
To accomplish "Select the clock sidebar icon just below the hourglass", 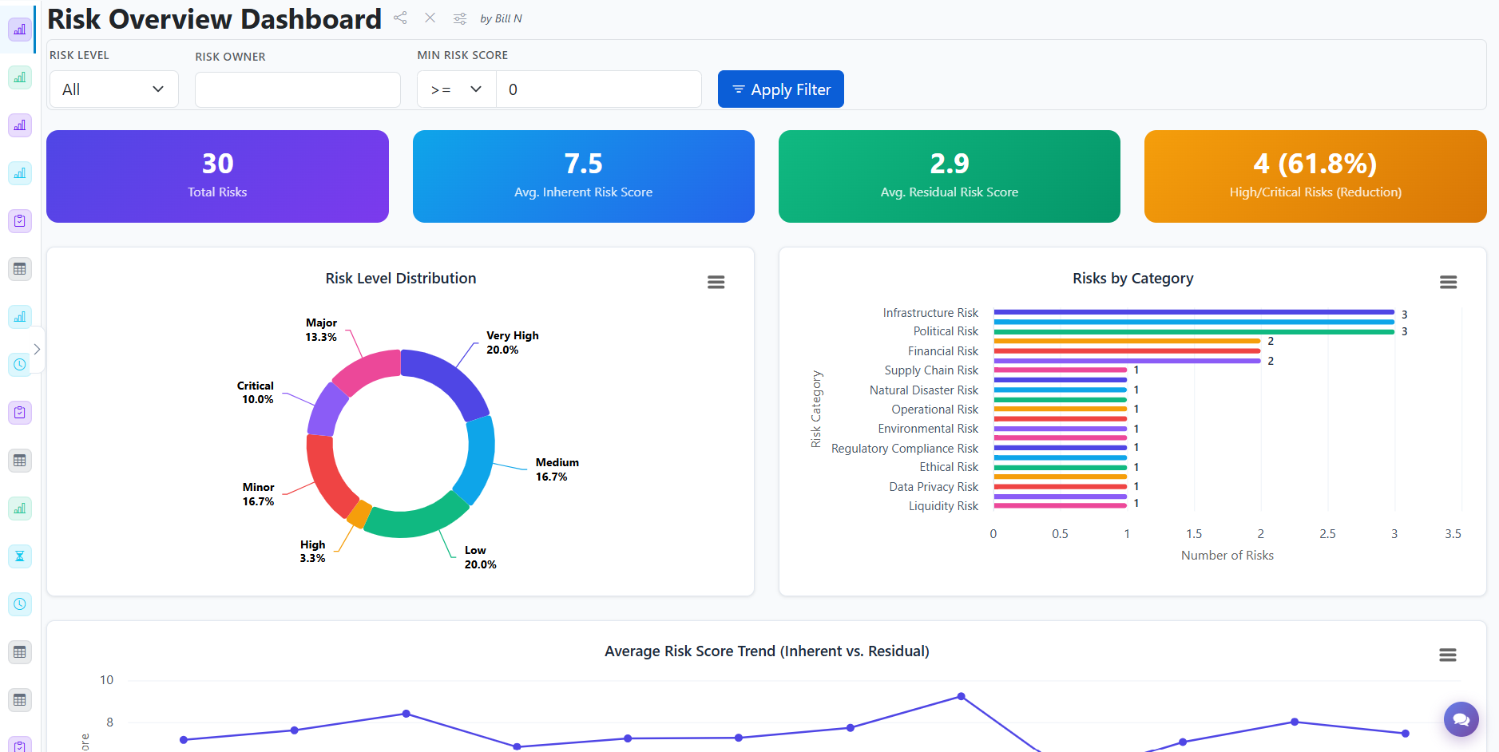I will pos(20,604).
